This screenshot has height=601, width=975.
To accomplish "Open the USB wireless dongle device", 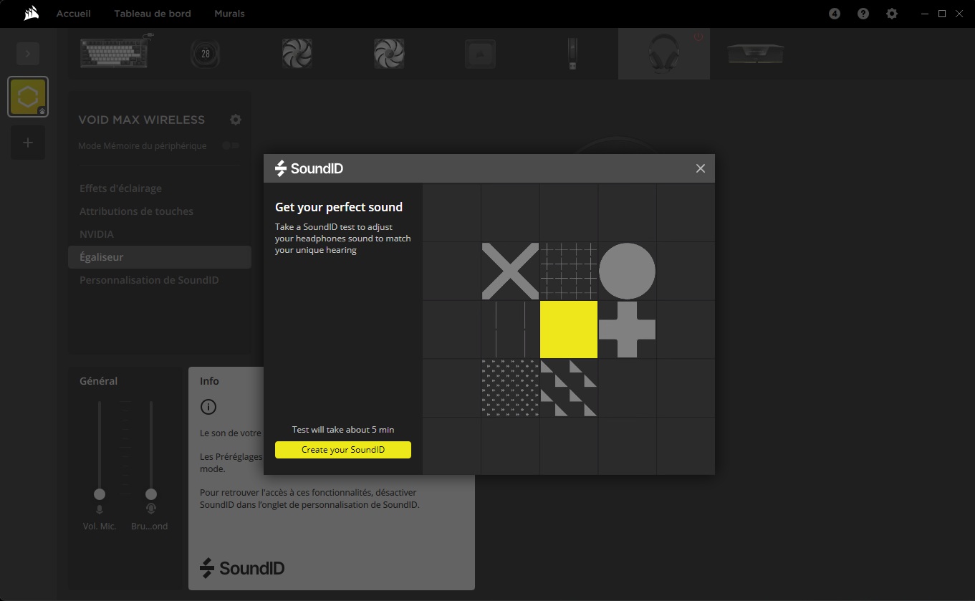I will coord(571,54).
